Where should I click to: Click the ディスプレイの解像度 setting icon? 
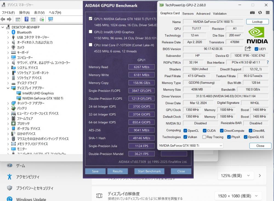[99, 196]
